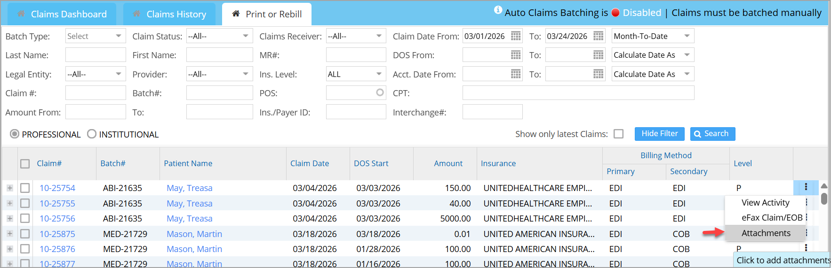Open the Claim Date To calendar picker
831x268 pixels.
598,36
